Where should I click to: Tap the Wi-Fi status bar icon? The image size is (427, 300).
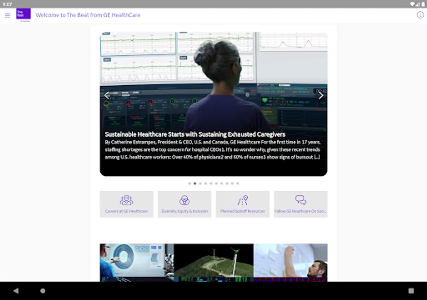[x=412, y=4]
